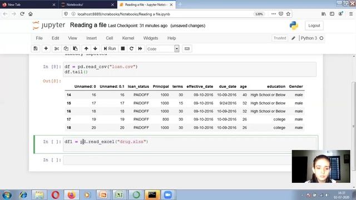Image resolution: width=356 pixels, height=200 pixels.
Task: Run the selected cell
Action: (110, 48)
